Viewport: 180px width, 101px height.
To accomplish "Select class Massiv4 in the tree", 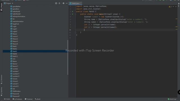I will tap(14, 44).
